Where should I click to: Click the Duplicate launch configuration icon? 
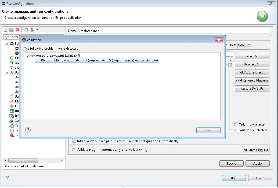tap(11, 30)
